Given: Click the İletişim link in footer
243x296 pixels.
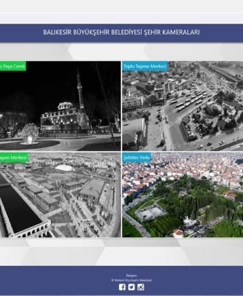Looking at the screenshot, I should (x=131, y=276).
